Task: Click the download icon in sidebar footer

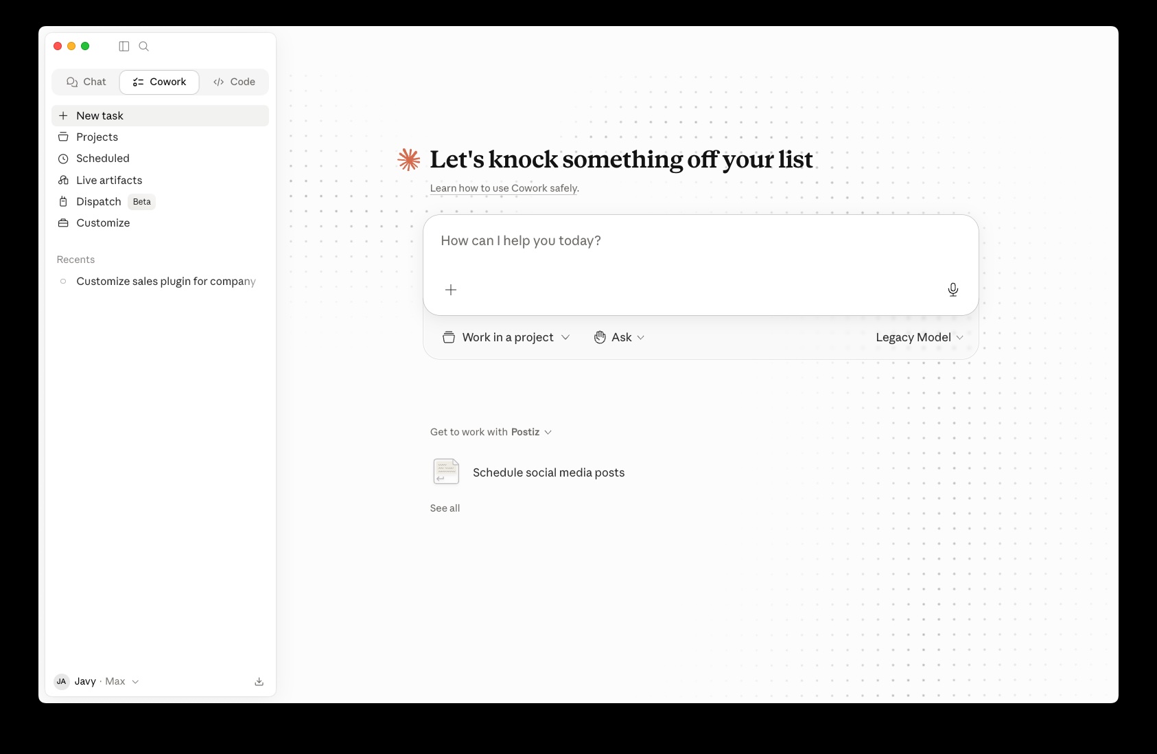Action: [x=259, y=681]
